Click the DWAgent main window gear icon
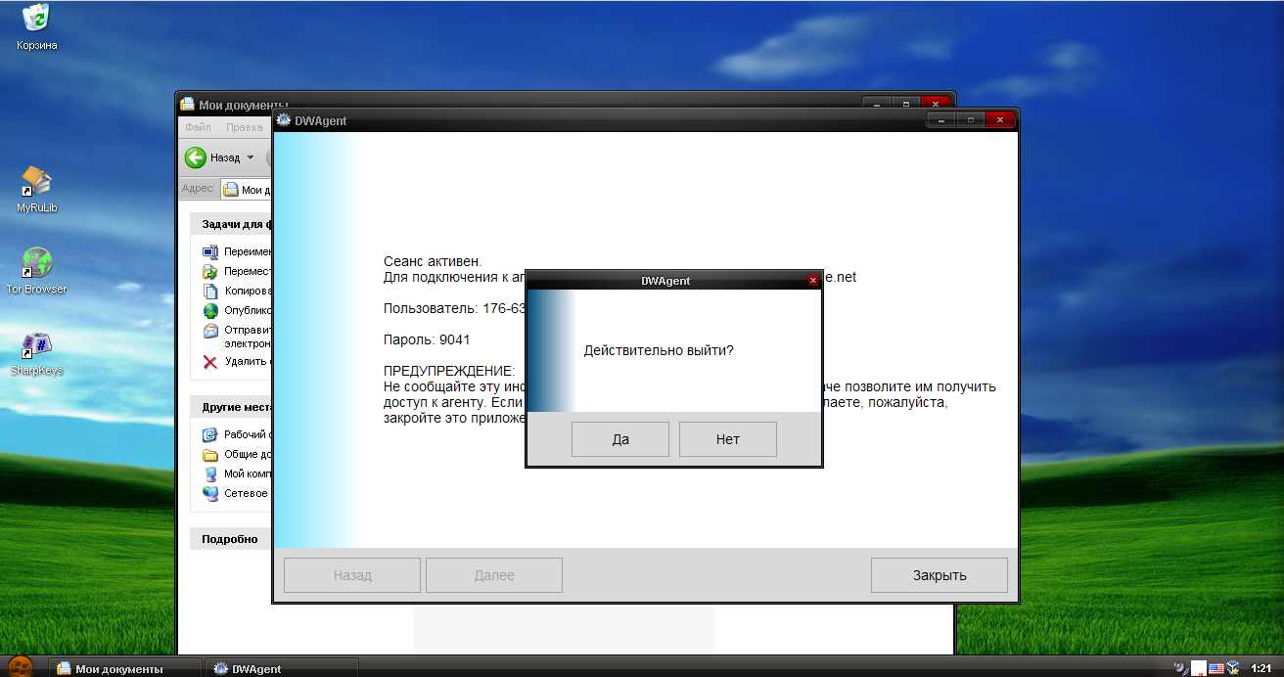Viewport: 1284px width, 677px height. pos(284,120)
